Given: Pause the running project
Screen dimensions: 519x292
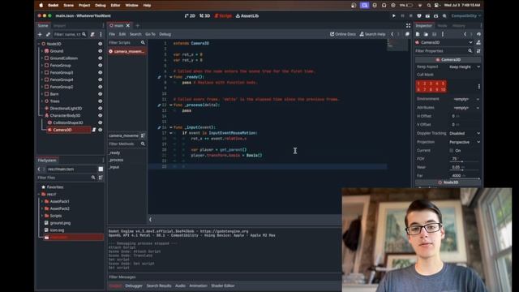Looking at the screenshot, I should (402, 15).
